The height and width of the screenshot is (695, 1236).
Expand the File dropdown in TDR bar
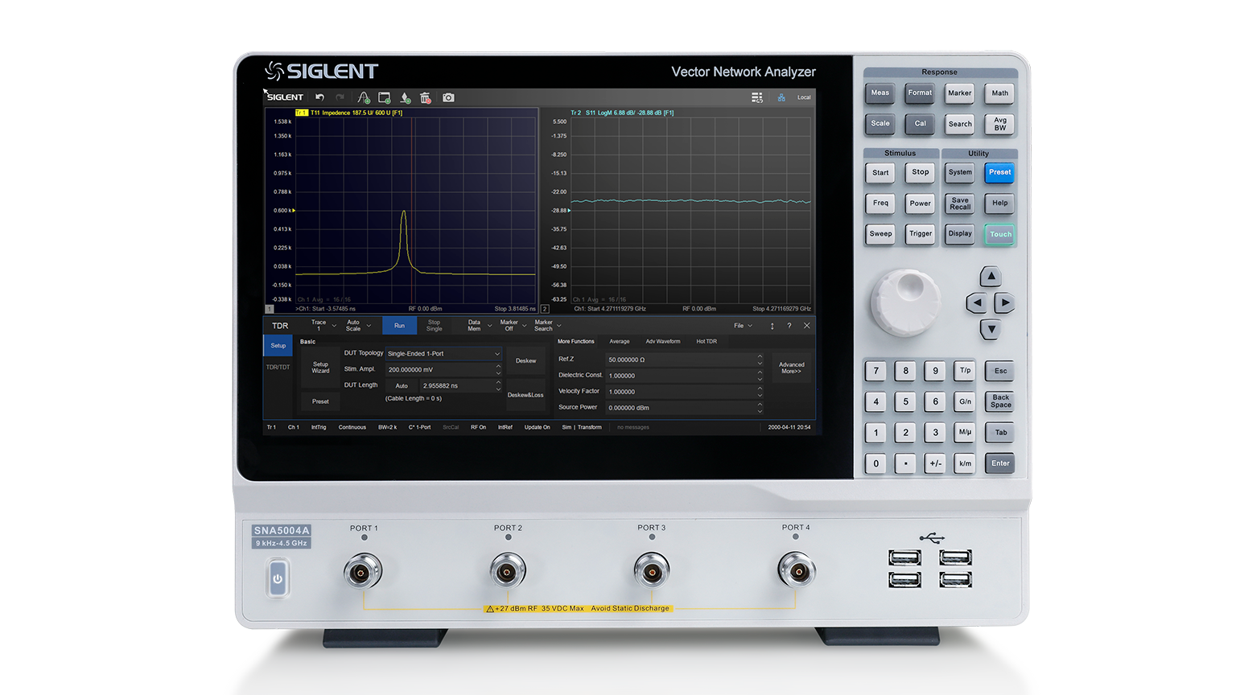pos(743,326)
